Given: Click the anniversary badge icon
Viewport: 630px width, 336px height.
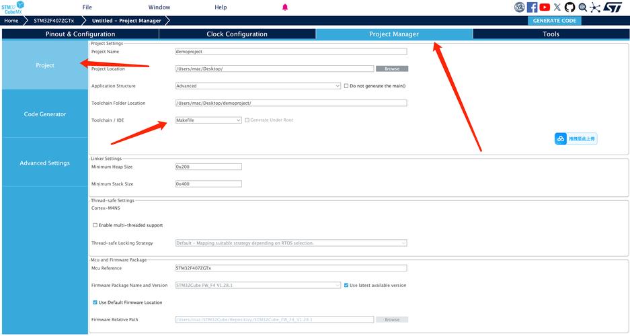Looking at the screenshot, I should point(520,7).
